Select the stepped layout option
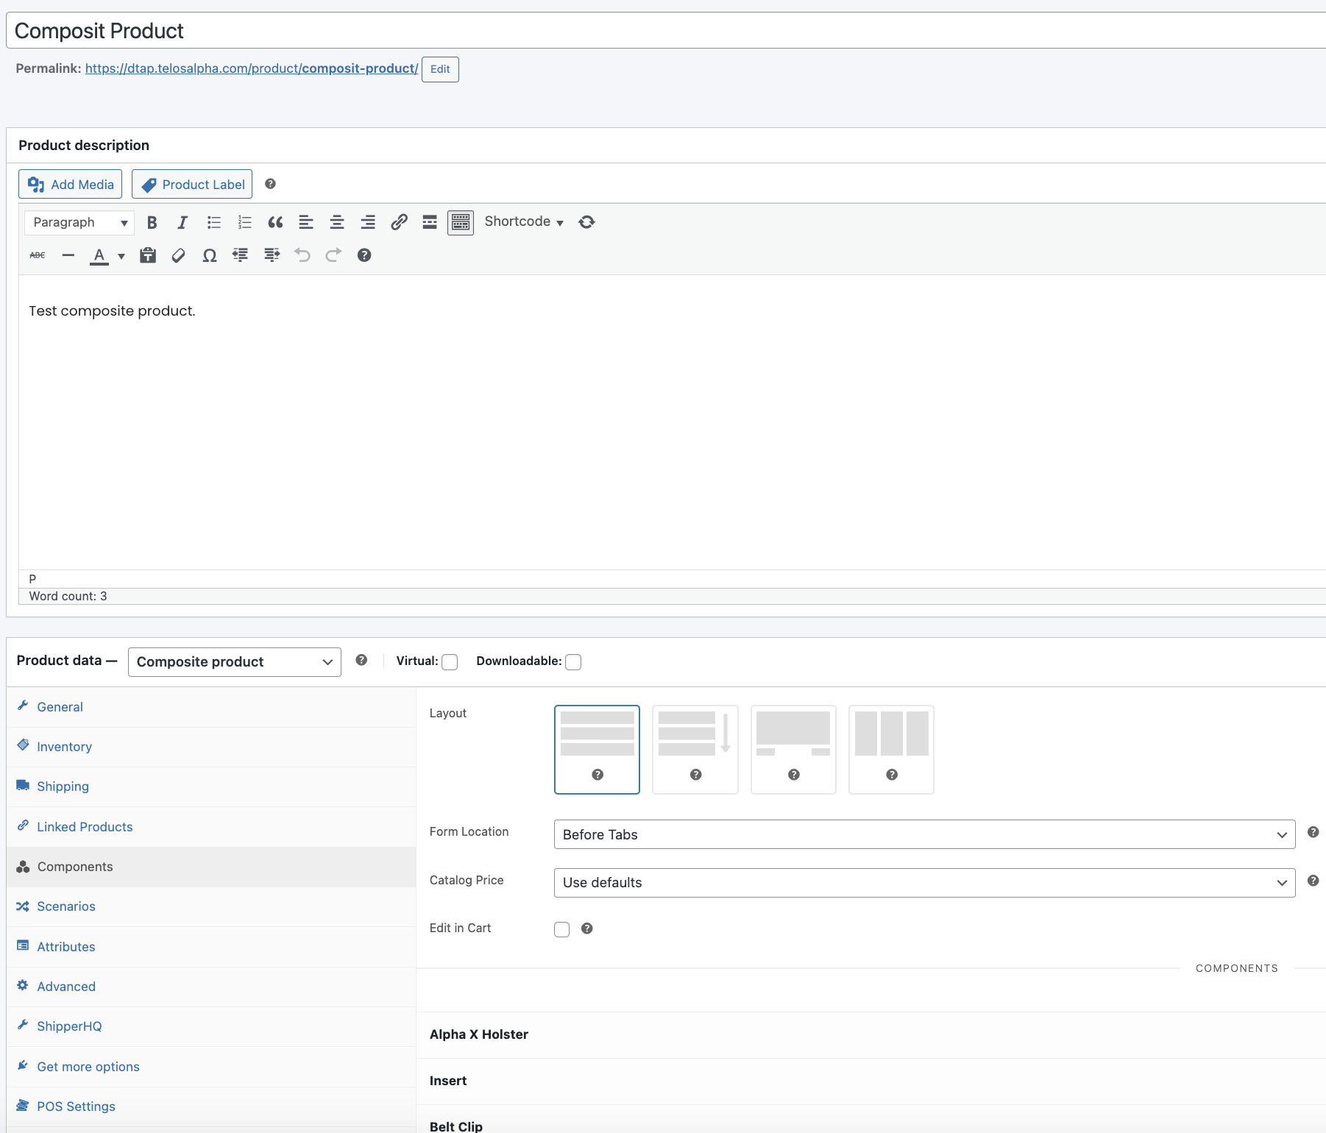1326x1133 pixels. tap(793, 750)
